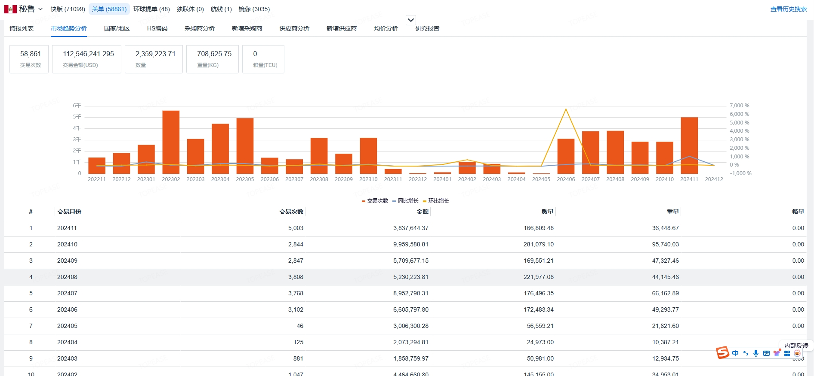This screenshot has width=814, height=376.
Task: Open the 快报 (71099) data source tab
Action: [x=68, y=9]
